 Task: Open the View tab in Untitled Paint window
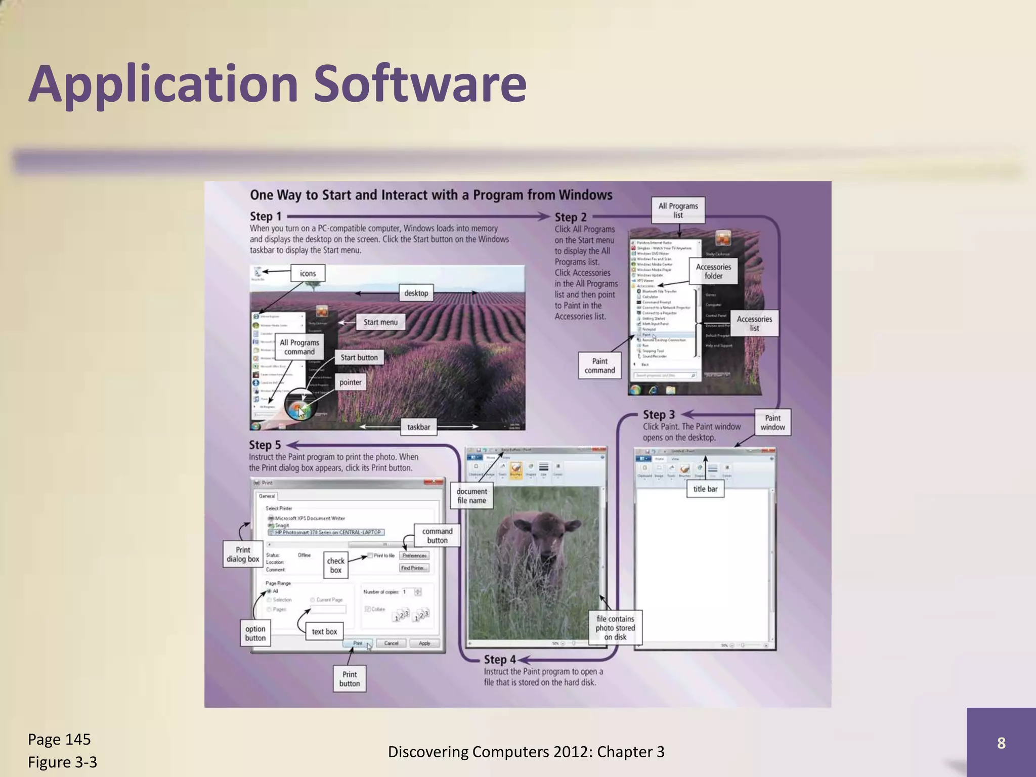click(x=675, y=459)
